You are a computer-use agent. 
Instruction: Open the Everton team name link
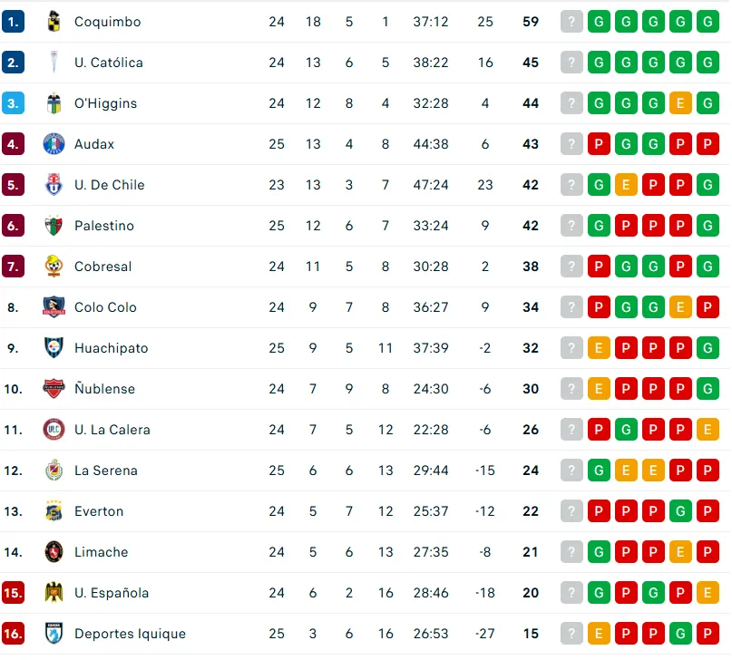pos(99,511)
